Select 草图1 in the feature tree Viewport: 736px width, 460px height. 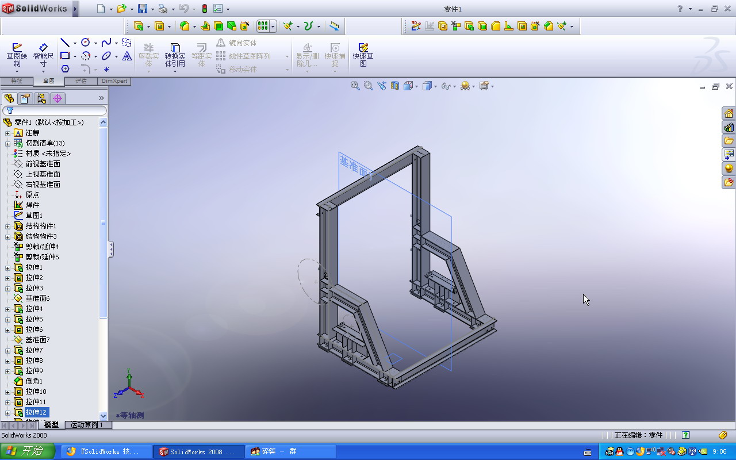[34, 216]
